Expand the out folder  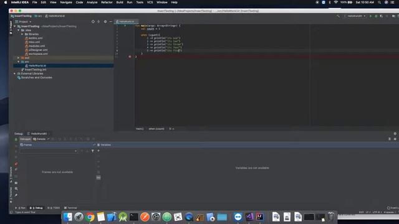click(18, 58)
